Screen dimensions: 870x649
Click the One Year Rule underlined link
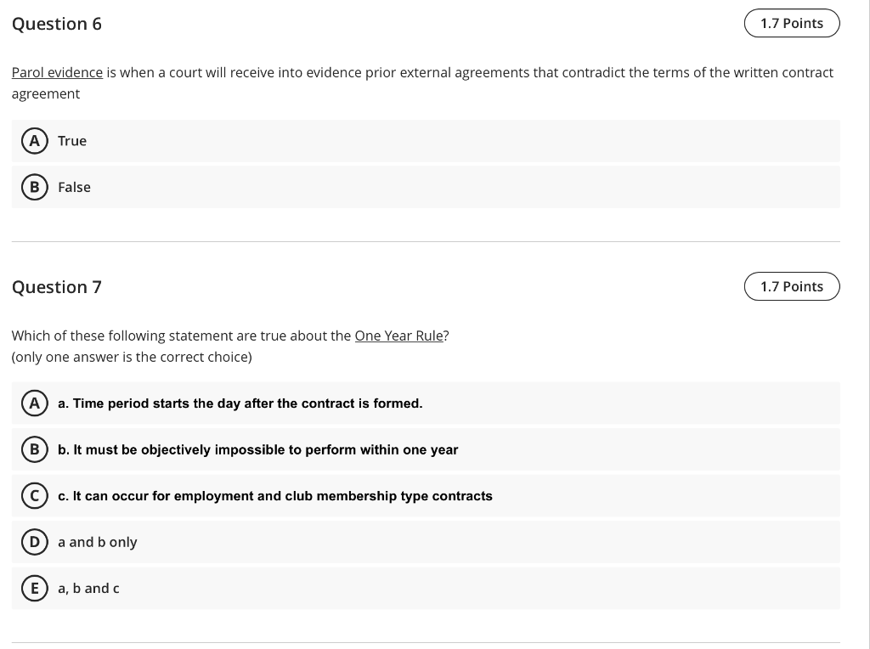pos(398,336)
